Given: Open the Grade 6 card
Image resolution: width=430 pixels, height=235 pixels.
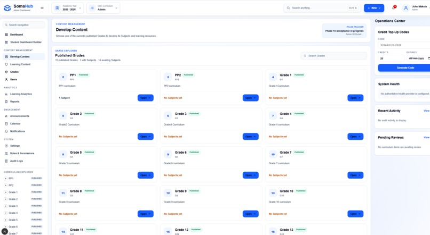Looking at the screenshot, I should tap(250, 175).
